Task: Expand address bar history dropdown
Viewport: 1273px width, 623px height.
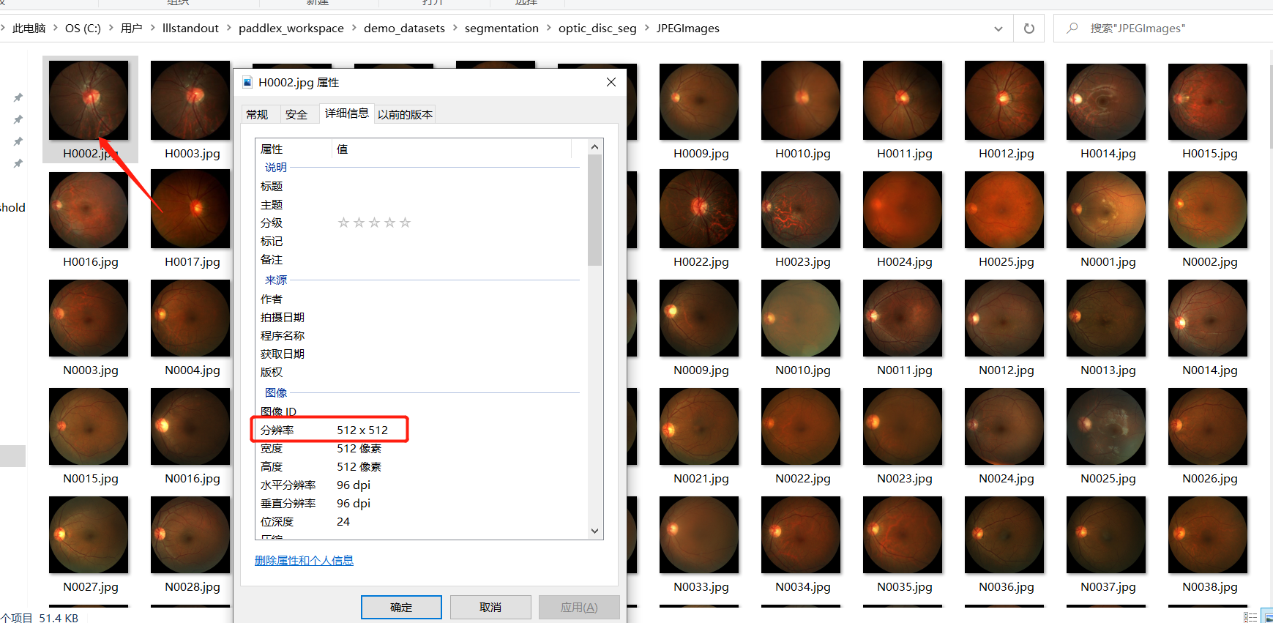Action: (x=998, y=29)
